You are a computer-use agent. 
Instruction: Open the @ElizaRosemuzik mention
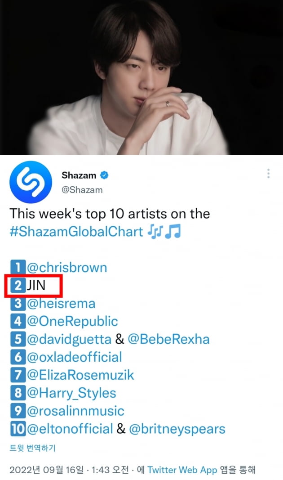[x=80, y=375]
